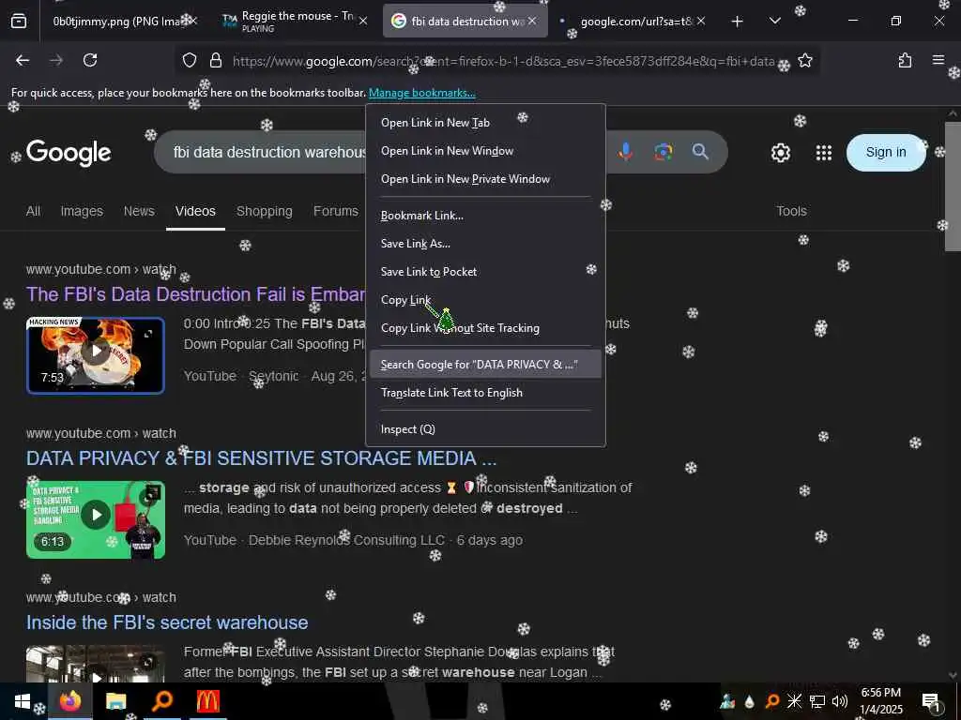Close the google.com/url tab
The width and height of the screenshot is (961, 720).
(701, 21)
